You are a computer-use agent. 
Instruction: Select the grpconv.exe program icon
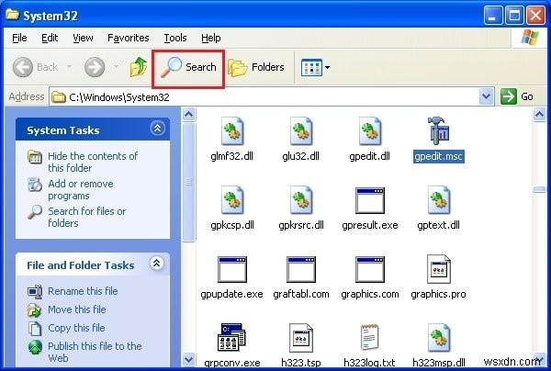[x=231, y=337]
